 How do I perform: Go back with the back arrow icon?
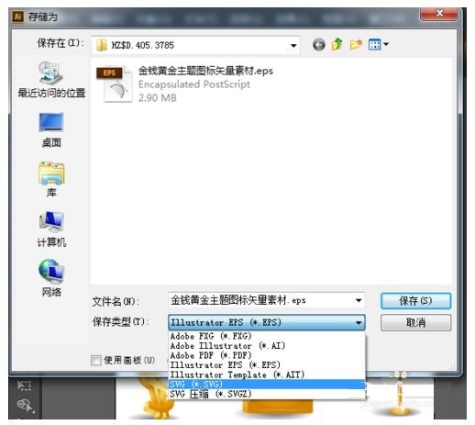[x=318, y=45]
